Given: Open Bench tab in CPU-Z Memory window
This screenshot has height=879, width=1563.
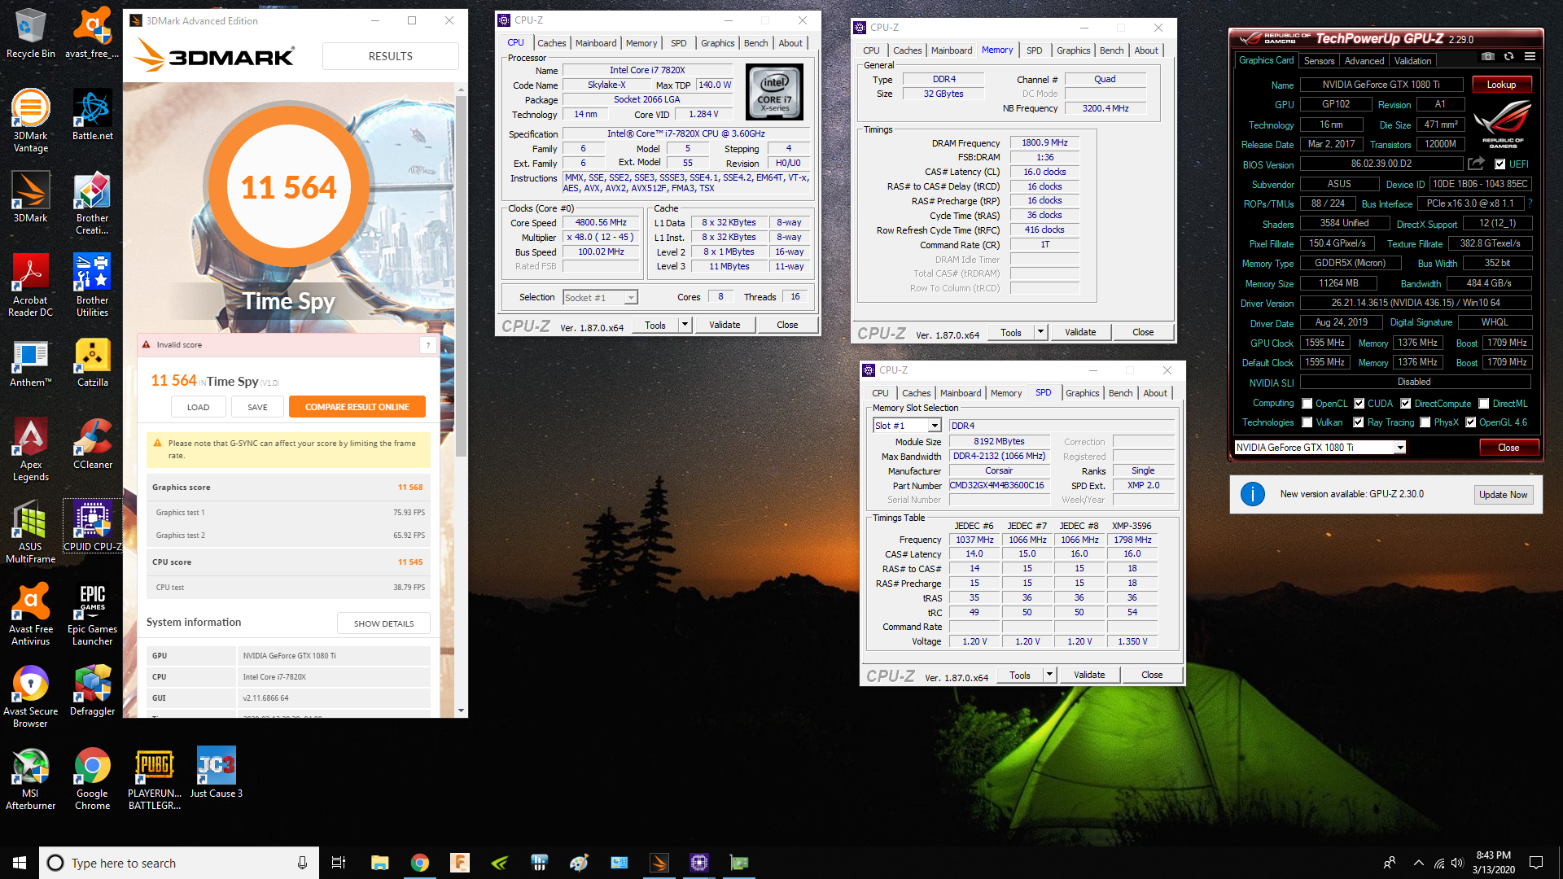Looking at the screenshot, I should 1111,50.
